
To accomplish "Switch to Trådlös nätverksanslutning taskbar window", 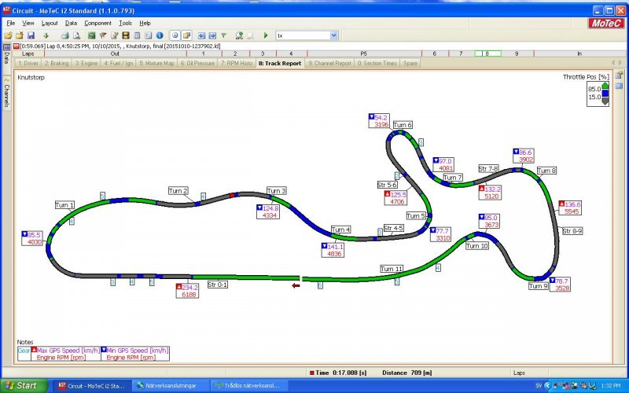I will (250, 386).
